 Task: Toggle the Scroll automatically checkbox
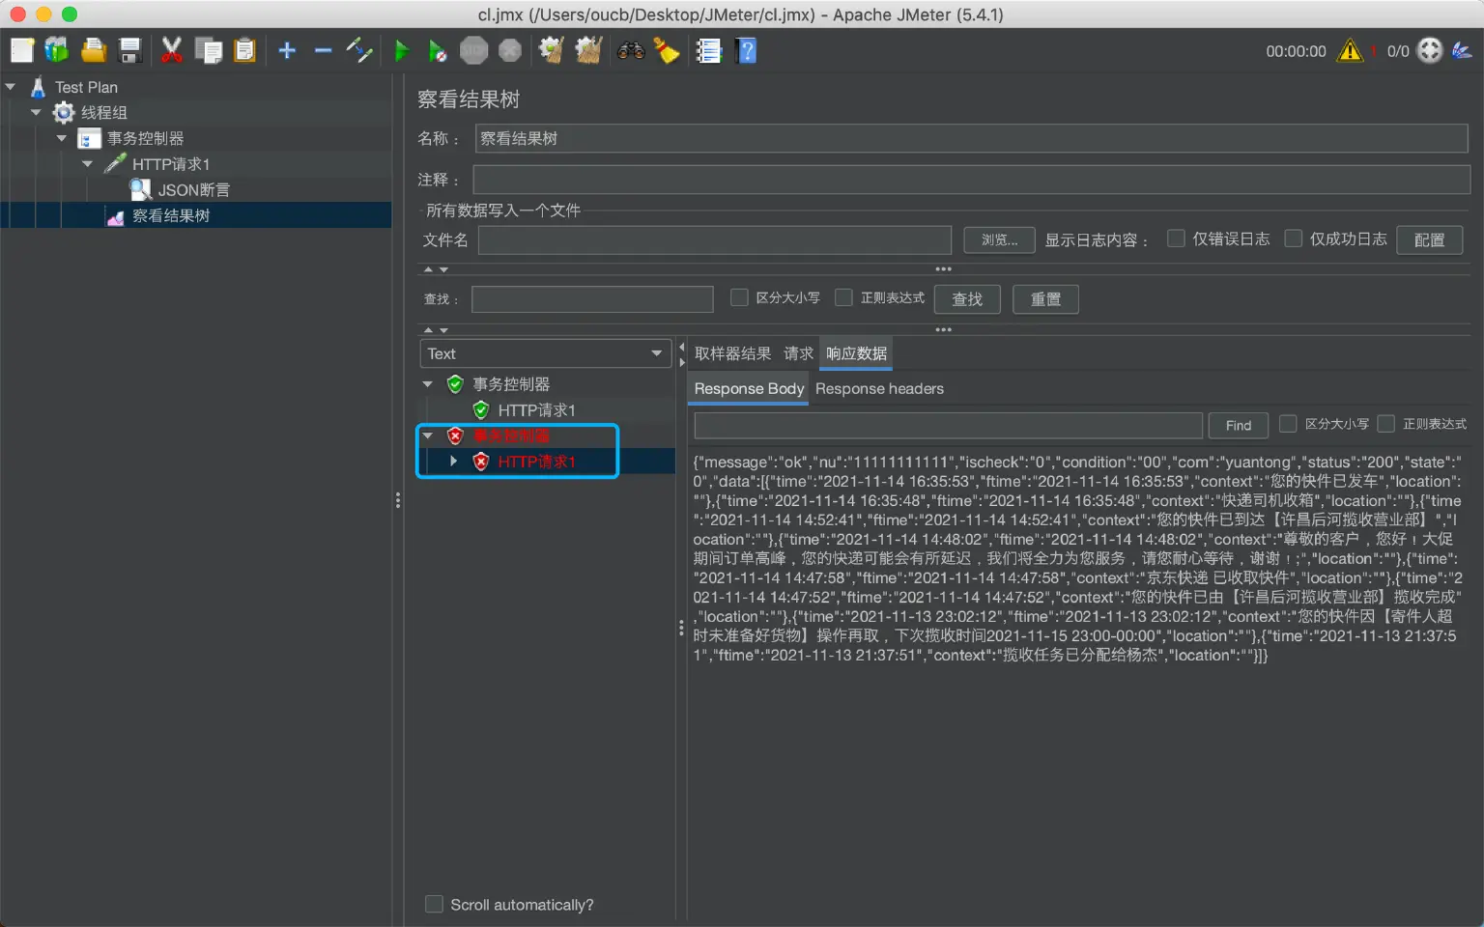435,904
